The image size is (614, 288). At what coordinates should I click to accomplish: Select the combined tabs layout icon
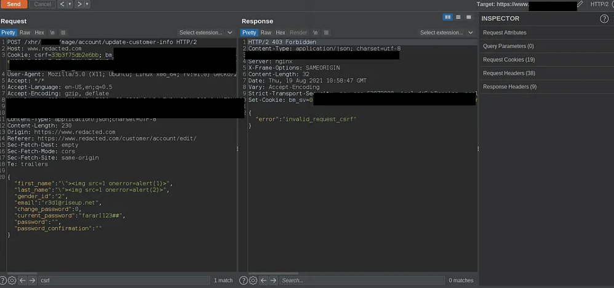469,17
